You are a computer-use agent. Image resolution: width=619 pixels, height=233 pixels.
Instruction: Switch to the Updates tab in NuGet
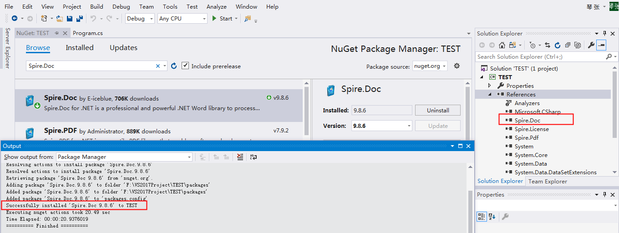(123, 47)
